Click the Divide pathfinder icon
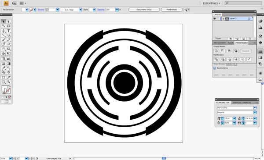This screenshot has width=264, height=160. 216,59
